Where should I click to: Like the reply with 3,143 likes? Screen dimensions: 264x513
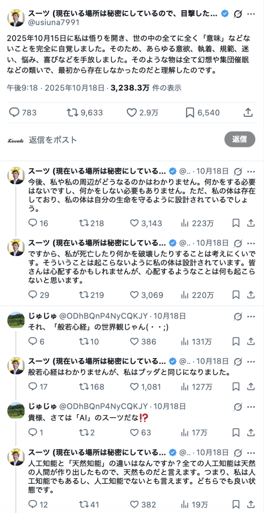(134, 223)
